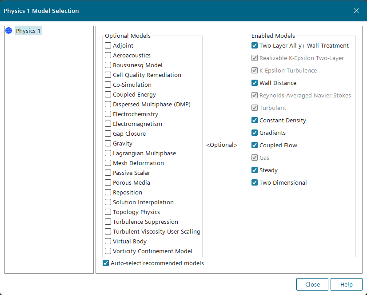The height and width of the screenshot is (295, 367).
Task: Uncheck Two-Layer All y+ Wall Treatment
Action: pos(255,45)
